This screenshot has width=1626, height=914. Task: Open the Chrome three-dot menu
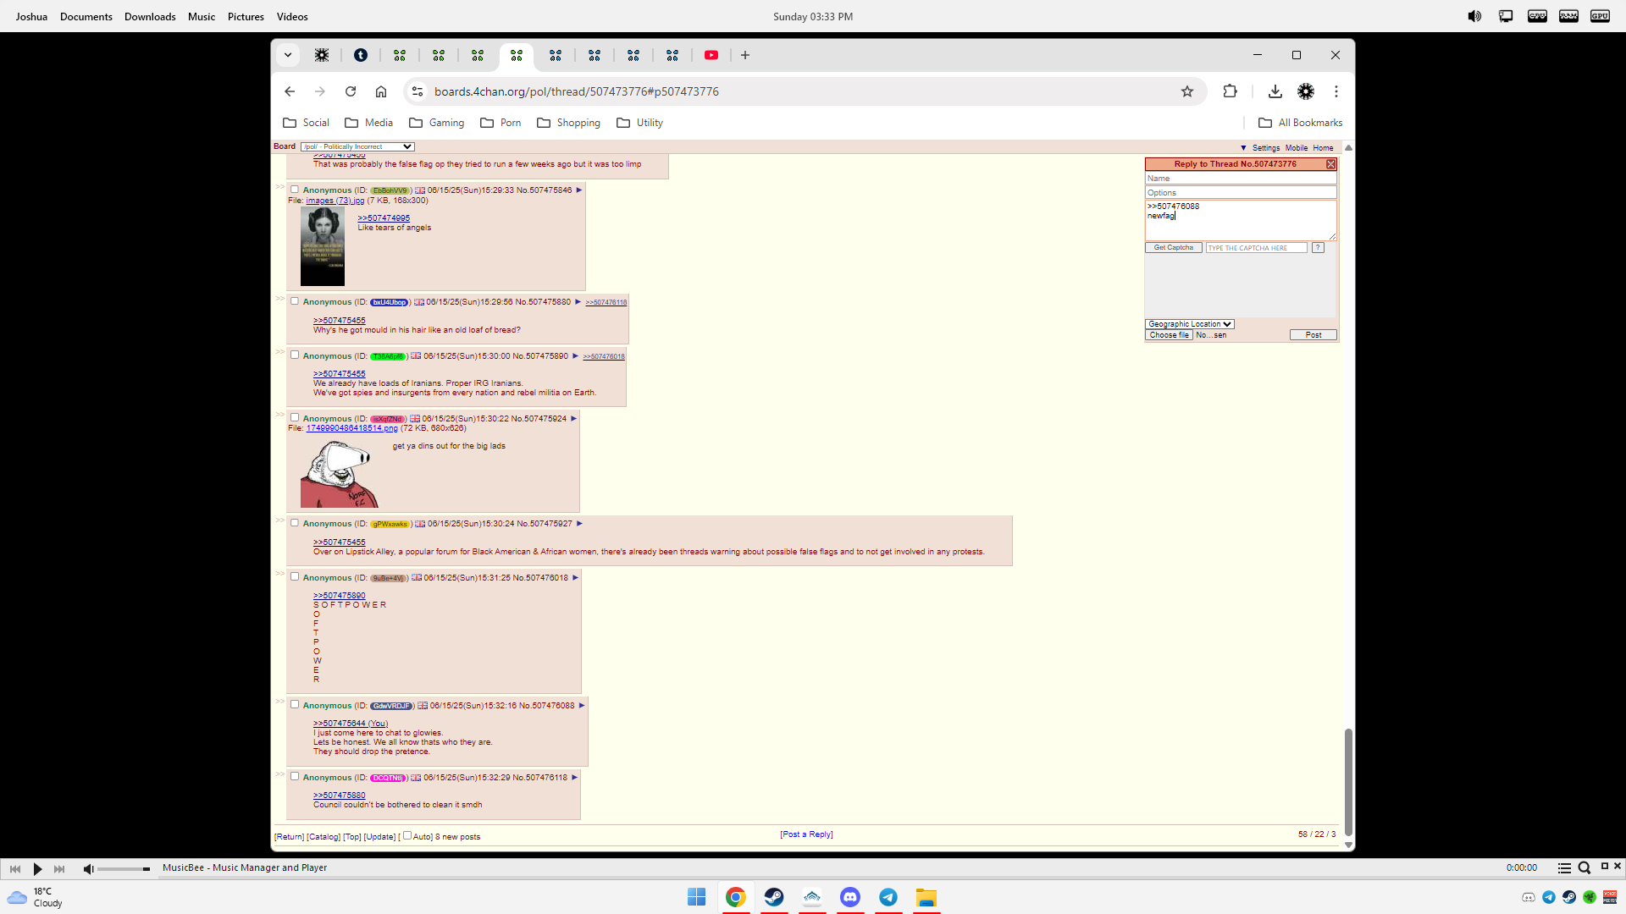[1336, 91]
